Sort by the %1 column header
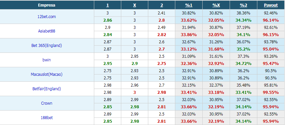This screenshot has height=125, width=285. click(189, 5)
